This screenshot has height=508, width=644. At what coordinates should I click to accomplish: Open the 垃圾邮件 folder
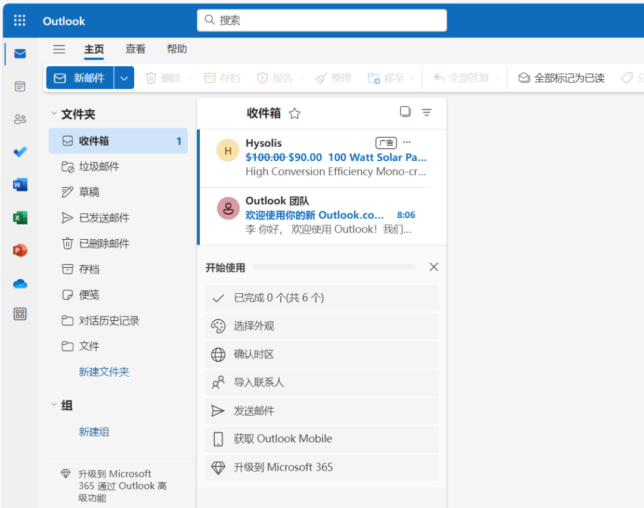tap(118, 167)
